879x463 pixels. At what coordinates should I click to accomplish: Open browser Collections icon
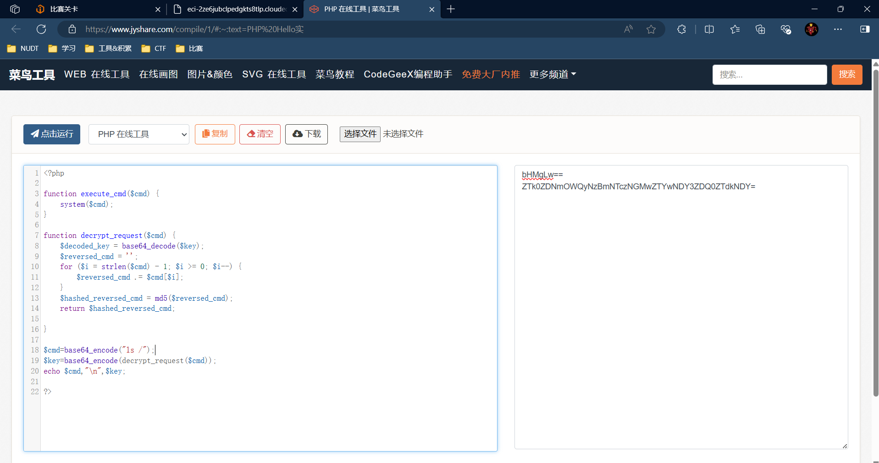pyautogui.click(x=760, y=29)
